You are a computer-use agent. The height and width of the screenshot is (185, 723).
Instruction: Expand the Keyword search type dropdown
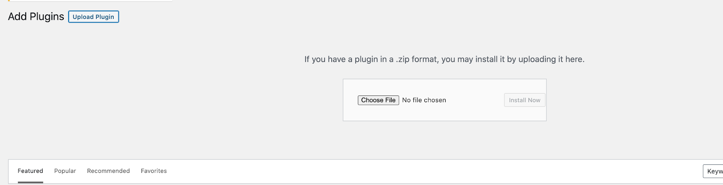[713, 171]
